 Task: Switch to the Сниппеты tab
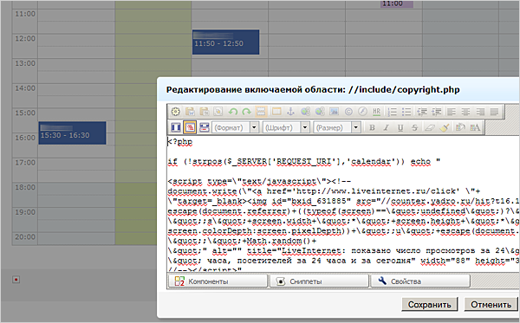point(319,281)
